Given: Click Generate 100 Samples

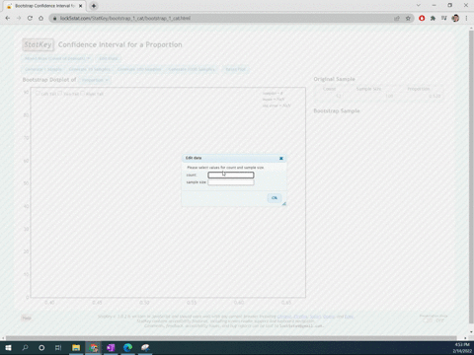Looking at the screenshot, I should coord(139,69).
